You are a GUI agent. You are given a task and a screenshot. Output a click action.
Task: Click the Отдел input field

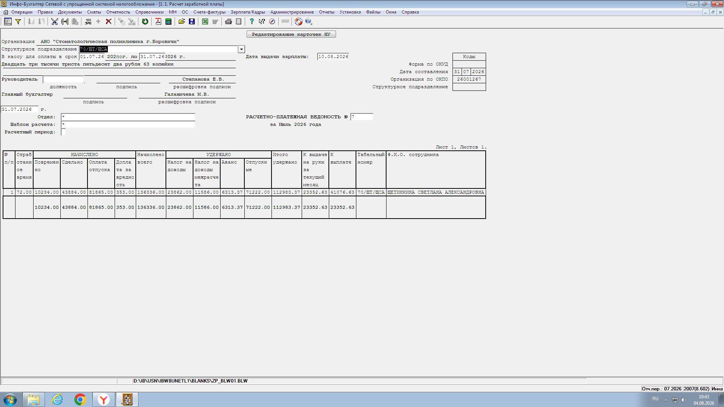(x=128, y=117)
